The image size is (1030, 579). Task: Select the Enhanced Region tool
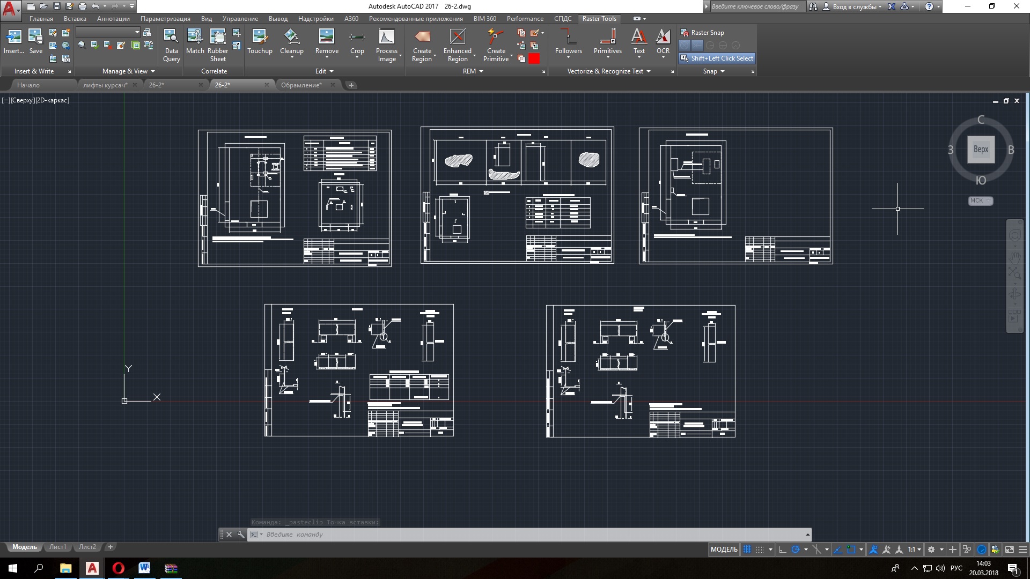point(458,46)
